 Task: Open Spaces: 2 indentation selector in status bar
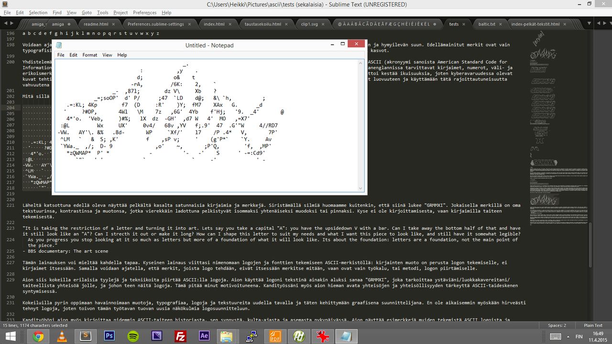[557, 325]
